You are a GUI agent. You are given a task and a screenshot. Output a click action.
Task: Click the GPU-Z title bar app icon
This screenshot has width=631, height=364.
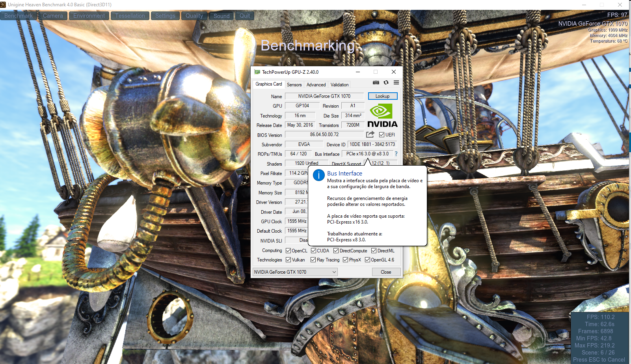tap(257, 72)
